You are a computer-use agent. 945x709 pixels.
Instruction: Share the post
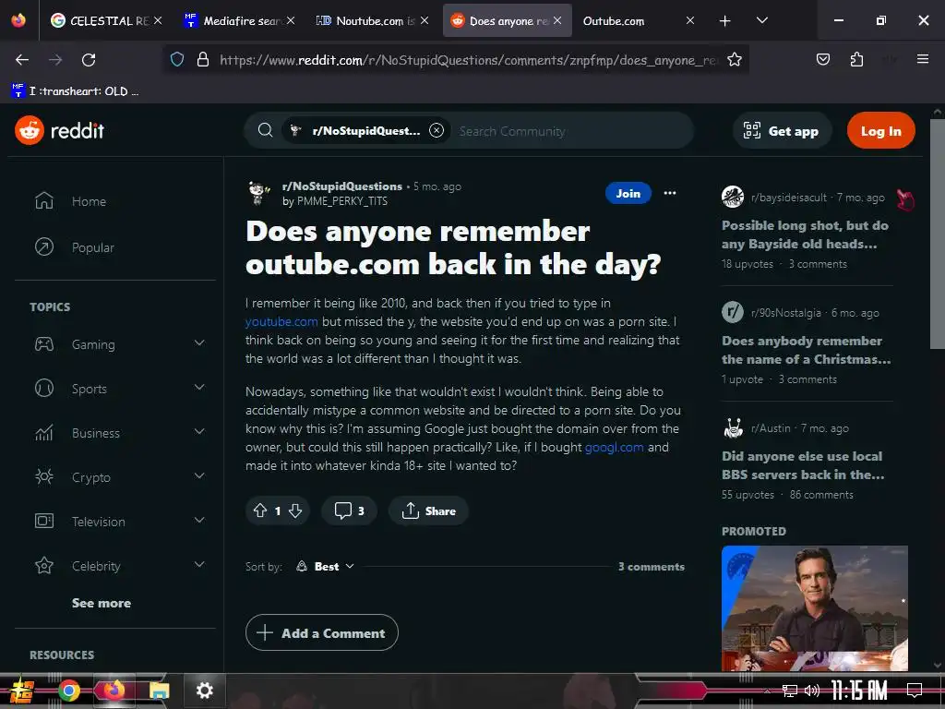pyautogui.click(x=428, y=511)
